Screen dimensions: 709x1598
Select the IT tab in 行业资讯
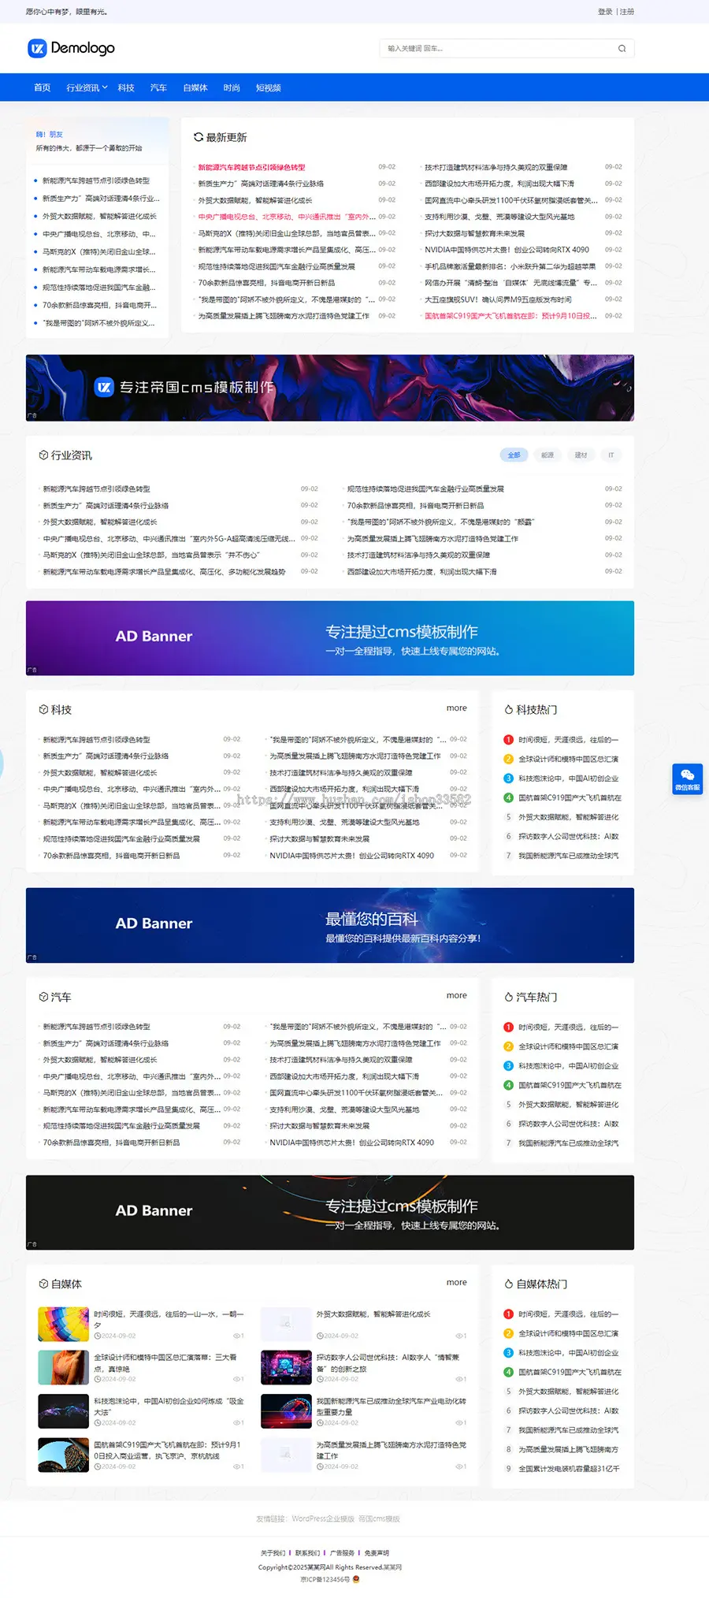pyautogui.click(x=611, y=455)
